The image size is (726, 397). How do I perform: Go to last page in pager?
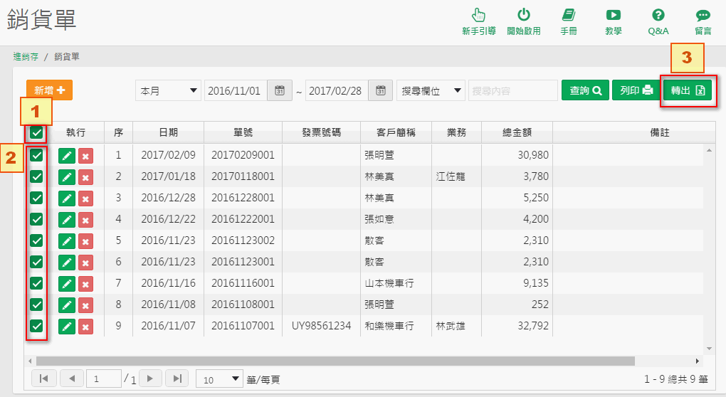177,379
